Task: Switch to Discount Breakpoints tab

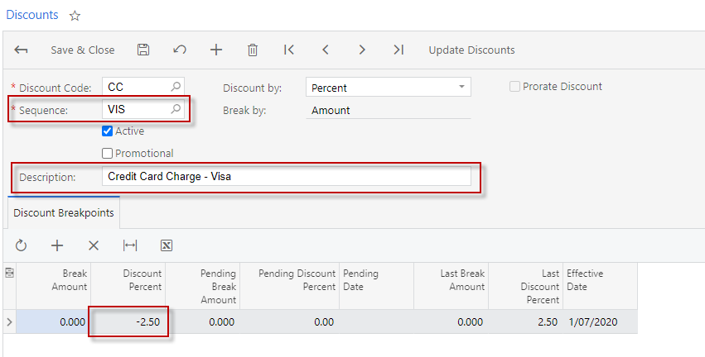Action: (64, 212)
